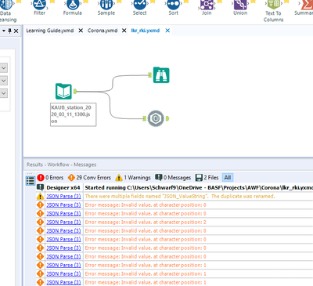Screen dimensions: 313x286
Task: Open the third configuration dropdown
Action: click(4, 93)
